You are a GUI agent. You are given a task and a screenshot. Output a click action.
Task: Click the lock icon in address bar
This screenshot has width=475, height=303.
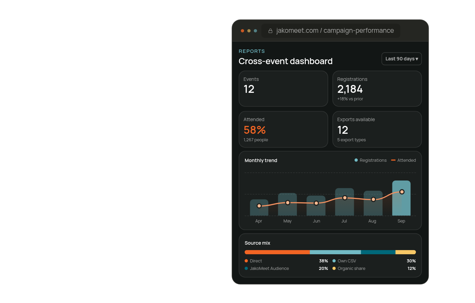tap(270, 31)
